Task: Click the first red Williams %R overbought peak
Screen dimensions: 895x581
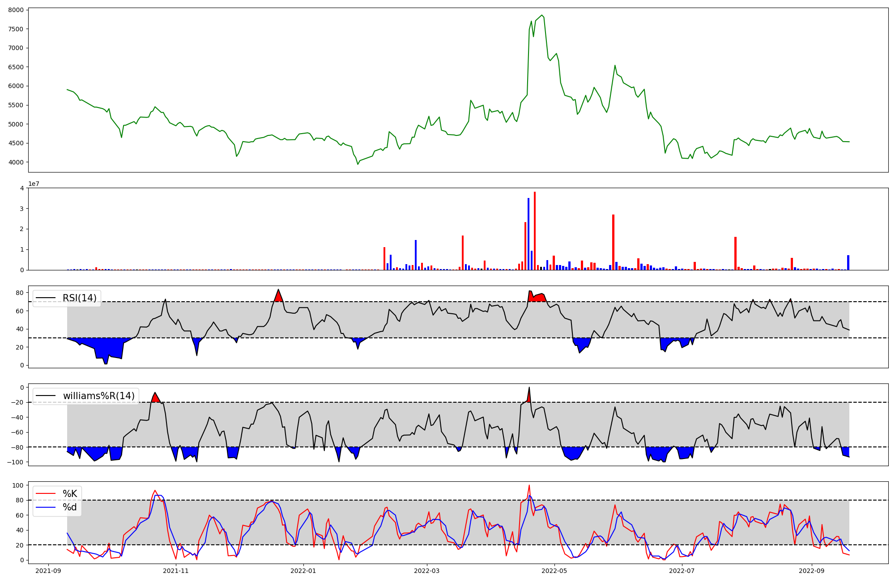Action: (155, 398)
